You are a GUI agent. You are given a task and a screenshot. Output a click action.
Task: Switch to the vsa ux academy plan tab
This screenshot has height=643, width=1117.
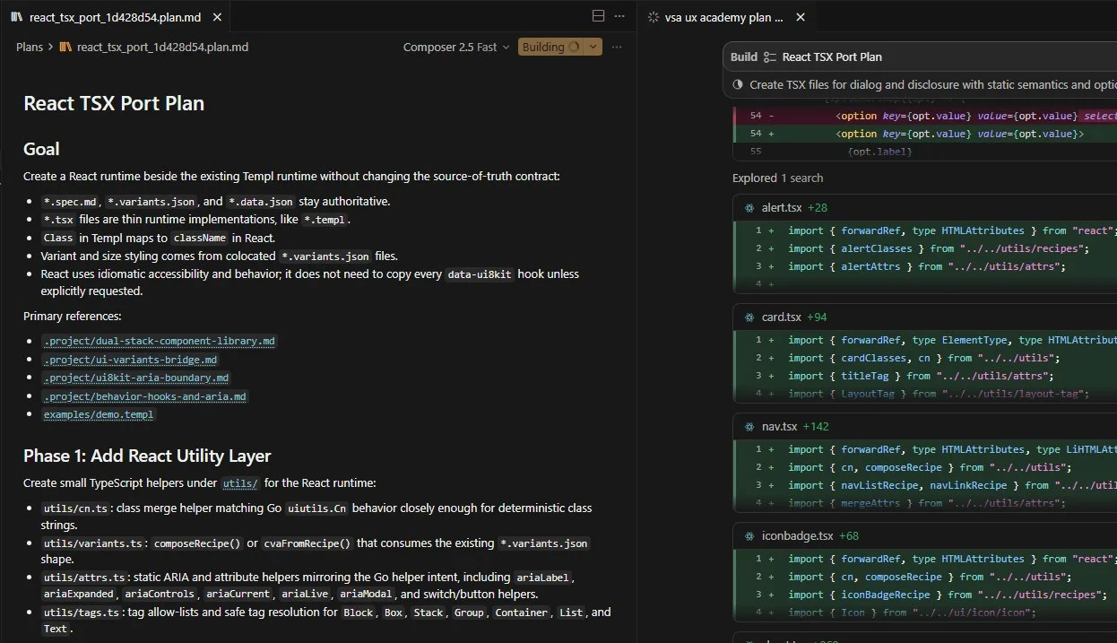tap(723, 17)
